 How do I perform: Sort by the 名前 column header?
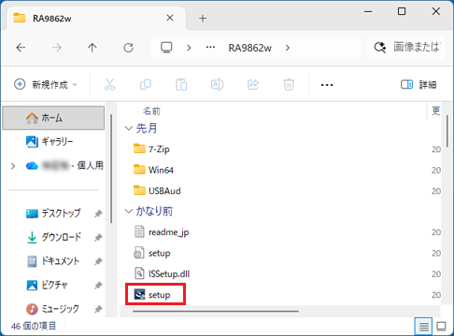point(151,111)
